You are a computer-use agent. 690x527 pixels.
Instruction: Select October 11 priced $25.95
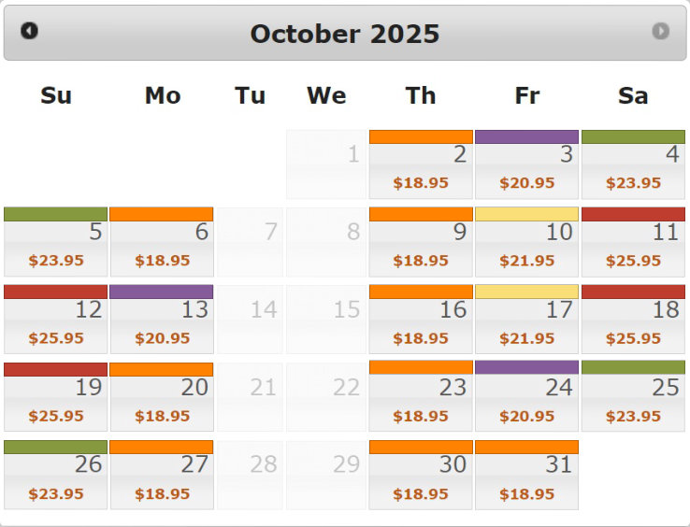click(x=633, y=242)
